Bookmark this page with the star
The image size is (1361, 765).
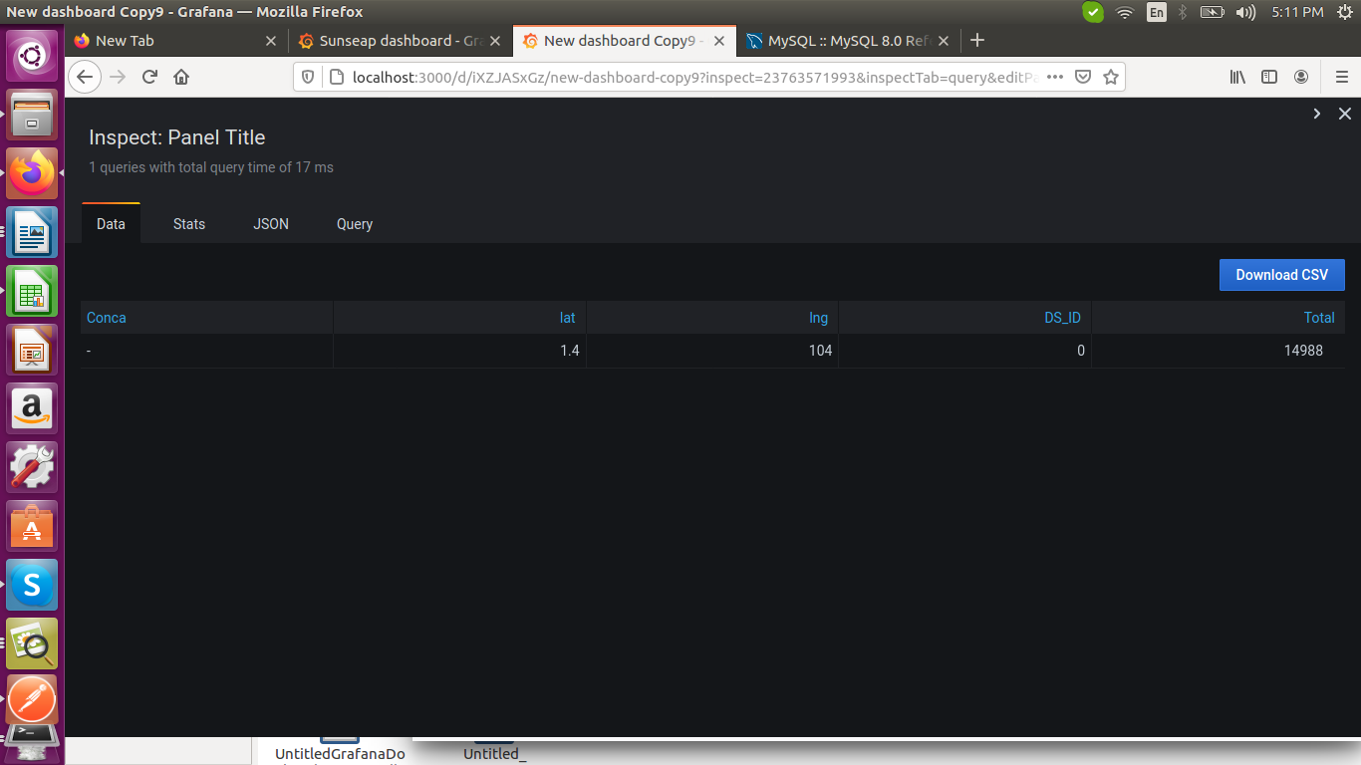click(1110, 77)
